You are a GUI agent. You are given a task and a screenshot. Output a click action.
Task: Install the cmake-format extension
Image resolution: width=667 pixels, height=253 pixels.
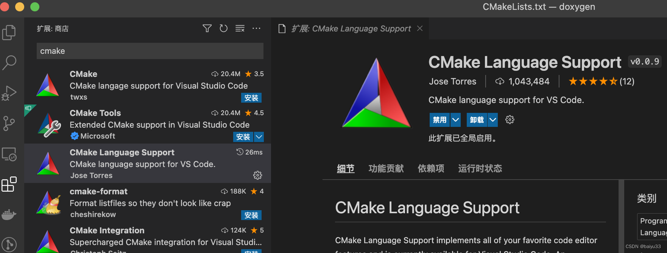tap(251, 215)
